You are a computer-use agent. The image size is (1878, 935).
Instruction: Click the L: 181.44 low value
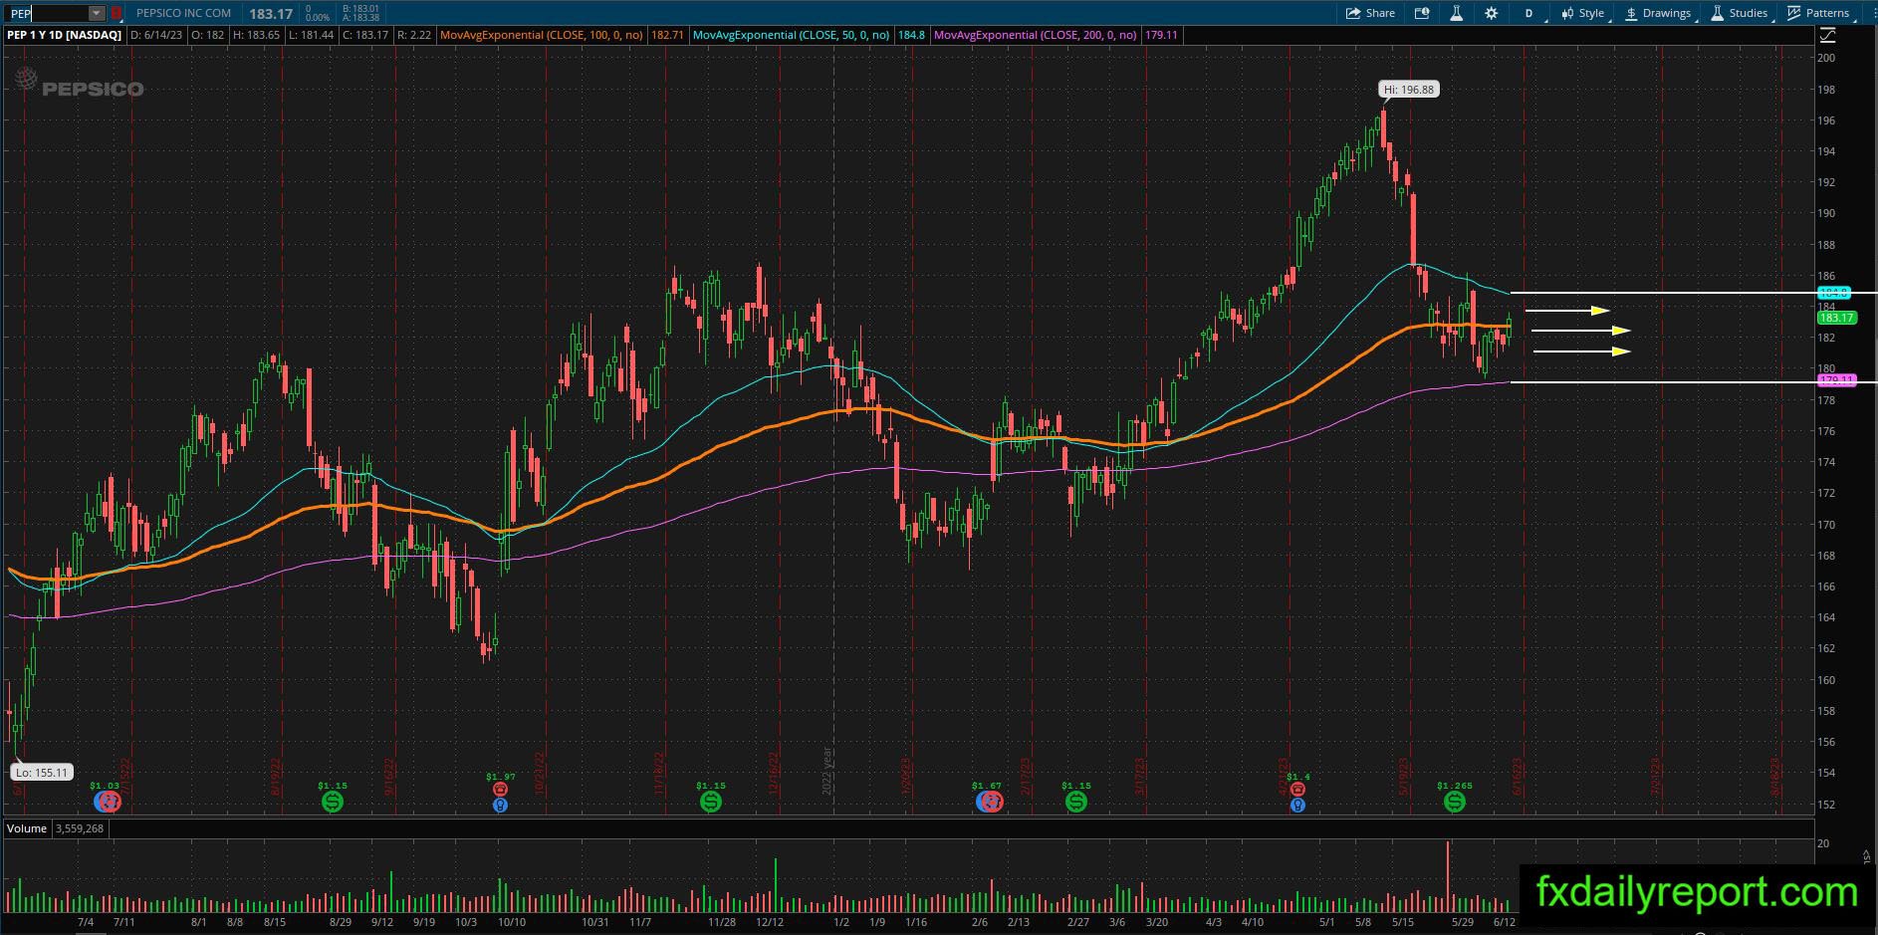point(310,35)
